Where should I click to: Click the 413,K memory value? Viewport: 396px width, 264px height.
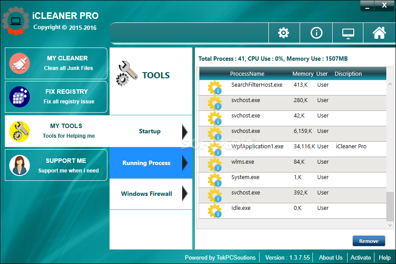tap(301, 85)
